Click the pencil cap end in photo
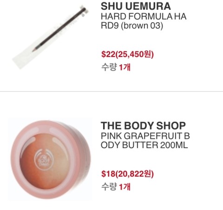Screen dimensions: 223x210 (x=83, y=9)
